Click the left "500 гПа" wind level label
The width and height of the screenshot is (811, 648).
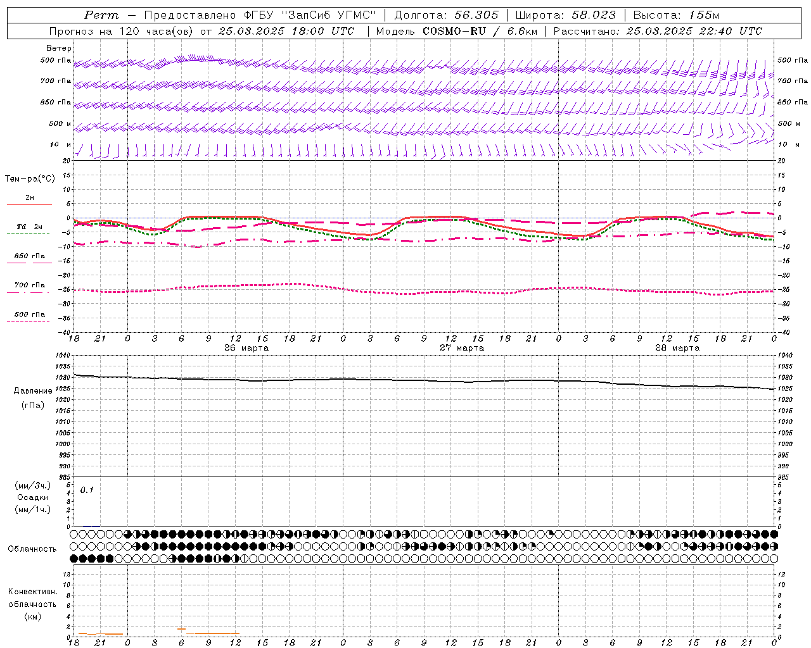[x=56, y=60]
